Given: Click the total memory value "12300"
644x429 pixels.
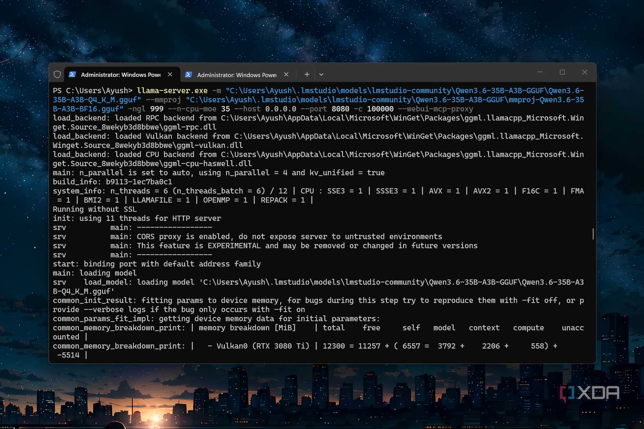Looking at the screenshot, I should click(334, 346).
